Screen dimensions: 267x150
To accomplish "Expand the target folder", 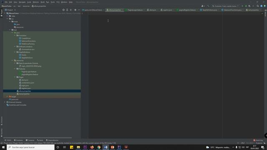I will tap(8, 97).
